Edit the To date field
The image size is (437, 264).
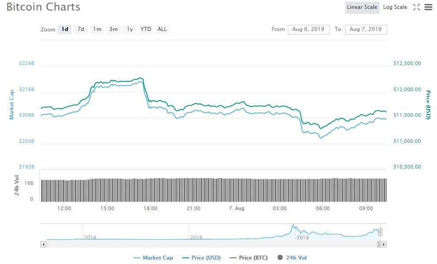pos(365,29)
